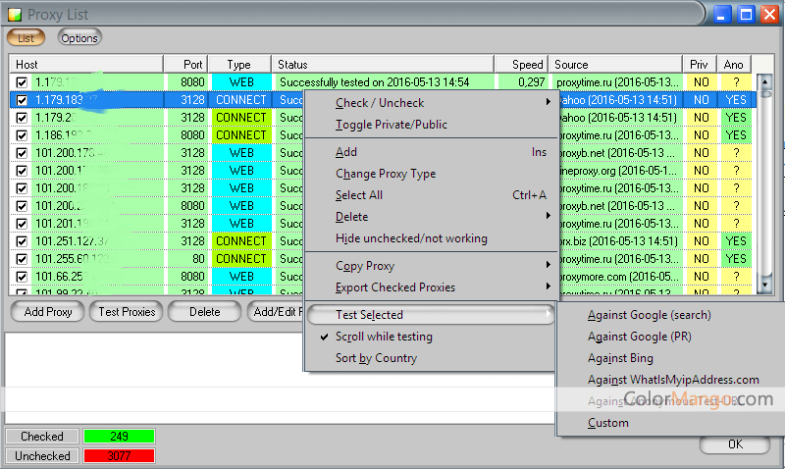Image resolution: width=785 pixels, height=469 pixels.
Task: Switch to the Options tab
Action: pos(79,38)
